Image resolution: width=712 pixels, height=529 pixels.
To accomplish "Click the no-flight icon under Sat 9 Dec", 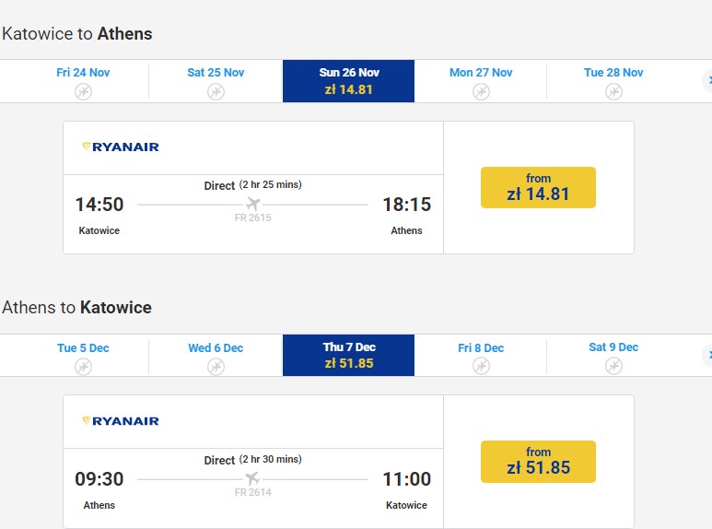I will (613, 366).
